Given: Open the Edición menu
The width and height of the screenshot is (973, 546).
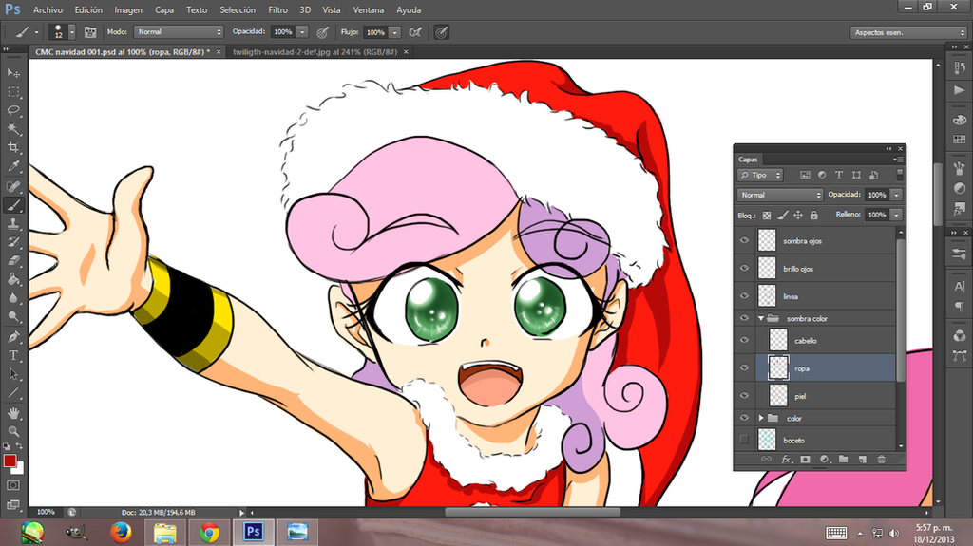Looking at the screenshot, I should 88,9.
